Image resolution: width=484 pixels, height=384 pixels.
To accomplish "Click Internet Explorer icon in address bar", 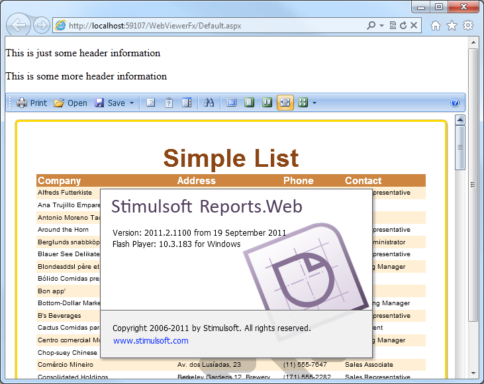I will point(60,25).
